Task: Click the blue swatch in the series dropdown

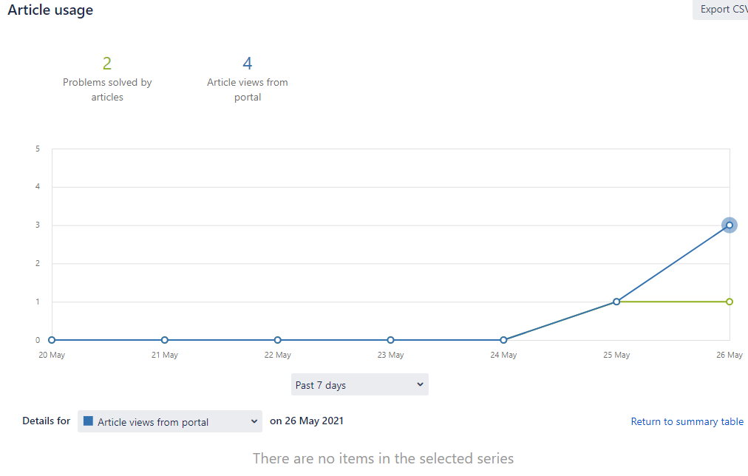Action: pos(88,421)
